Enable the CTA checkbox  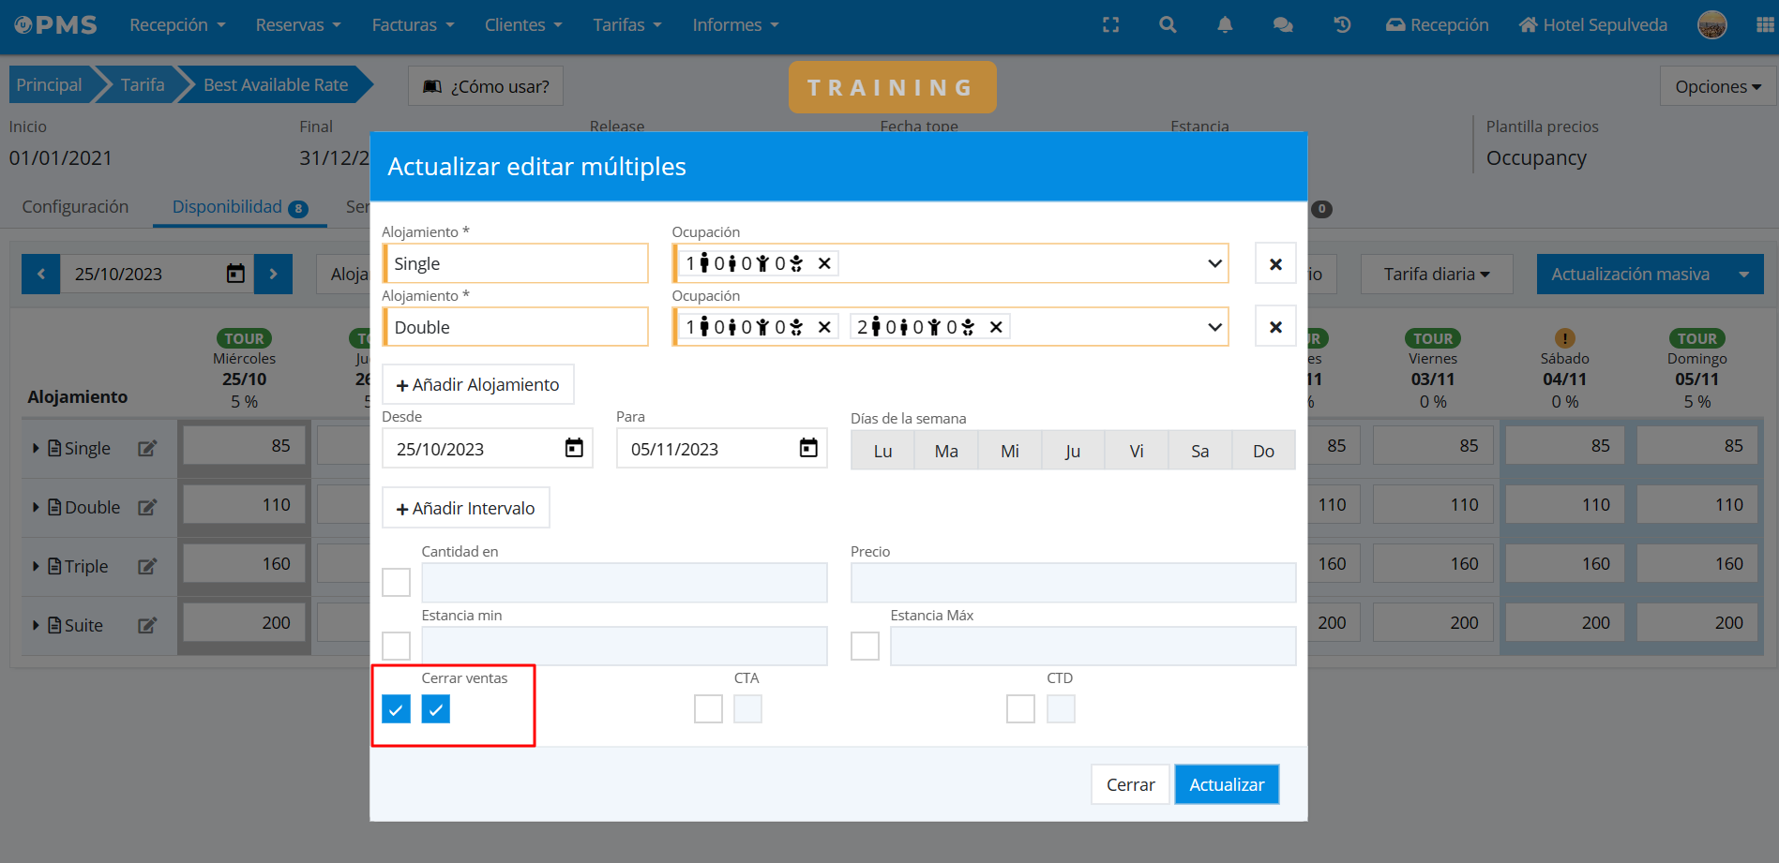coord(708,709)
